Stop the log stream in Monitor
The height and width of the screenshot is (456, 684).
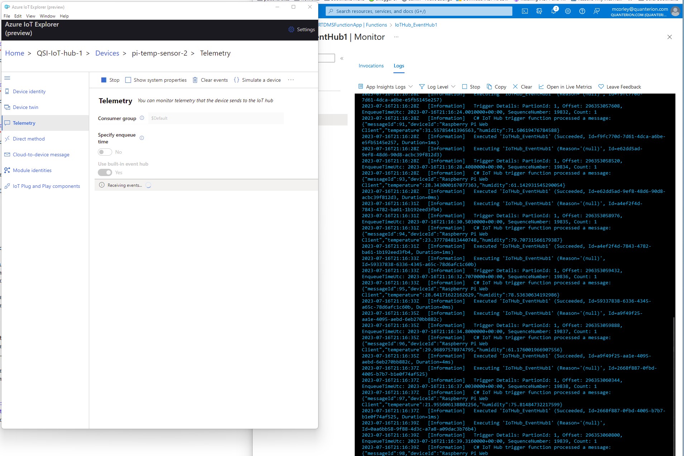[471, 87]
